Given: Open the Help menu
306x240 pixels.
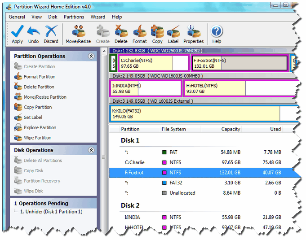Looking at the screenshot, I should (x=117, y=17).
